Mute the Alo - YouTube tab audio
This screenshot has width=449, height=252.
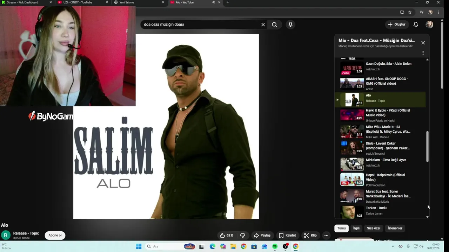(x=214, y=2)
